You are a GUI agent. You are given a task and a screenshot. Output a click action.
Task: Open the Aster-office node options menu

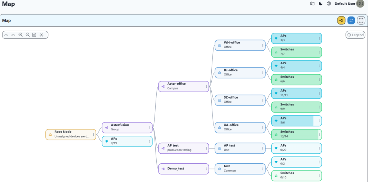pos(206,86)
